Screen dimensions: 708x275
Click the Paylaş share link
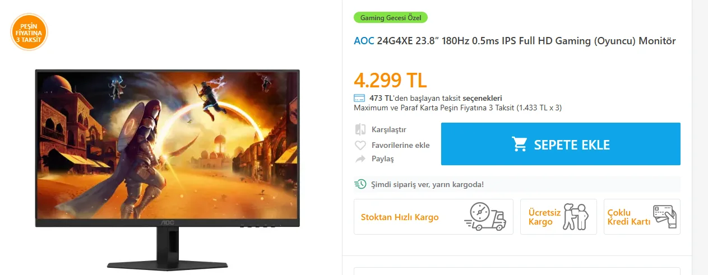pyautogui.click(x=383, y=159)
